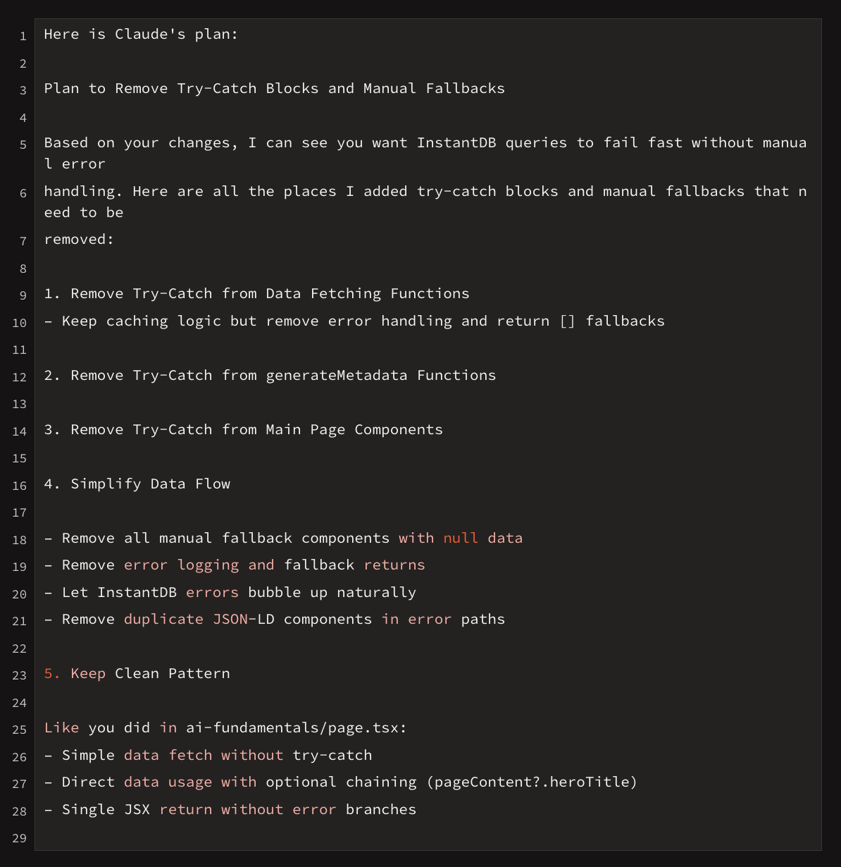Click the plan title about Try-Catch Blocks
Image resolution: width=841 pixels, height=867 pixels.
(x=274, y=88)
